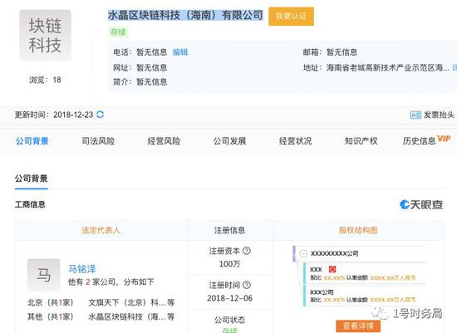
Task: Click the red badge next to XXX shareholder
Action: click(332, 269)
